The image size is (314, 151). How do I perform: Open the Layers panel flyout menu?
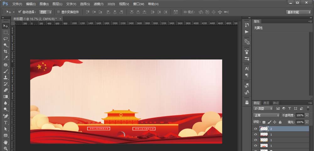[x=310, y=103]
